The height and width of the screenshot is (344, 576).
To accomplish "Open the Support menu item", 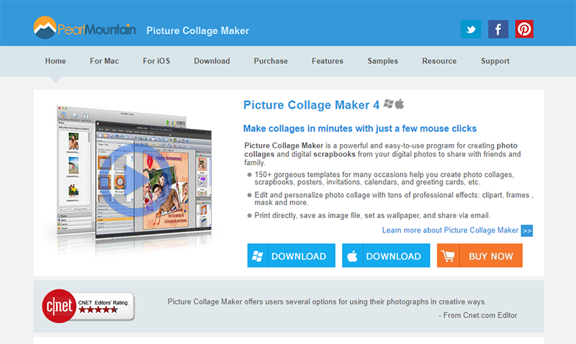I will pyautogui.click(x=495, y=61).
